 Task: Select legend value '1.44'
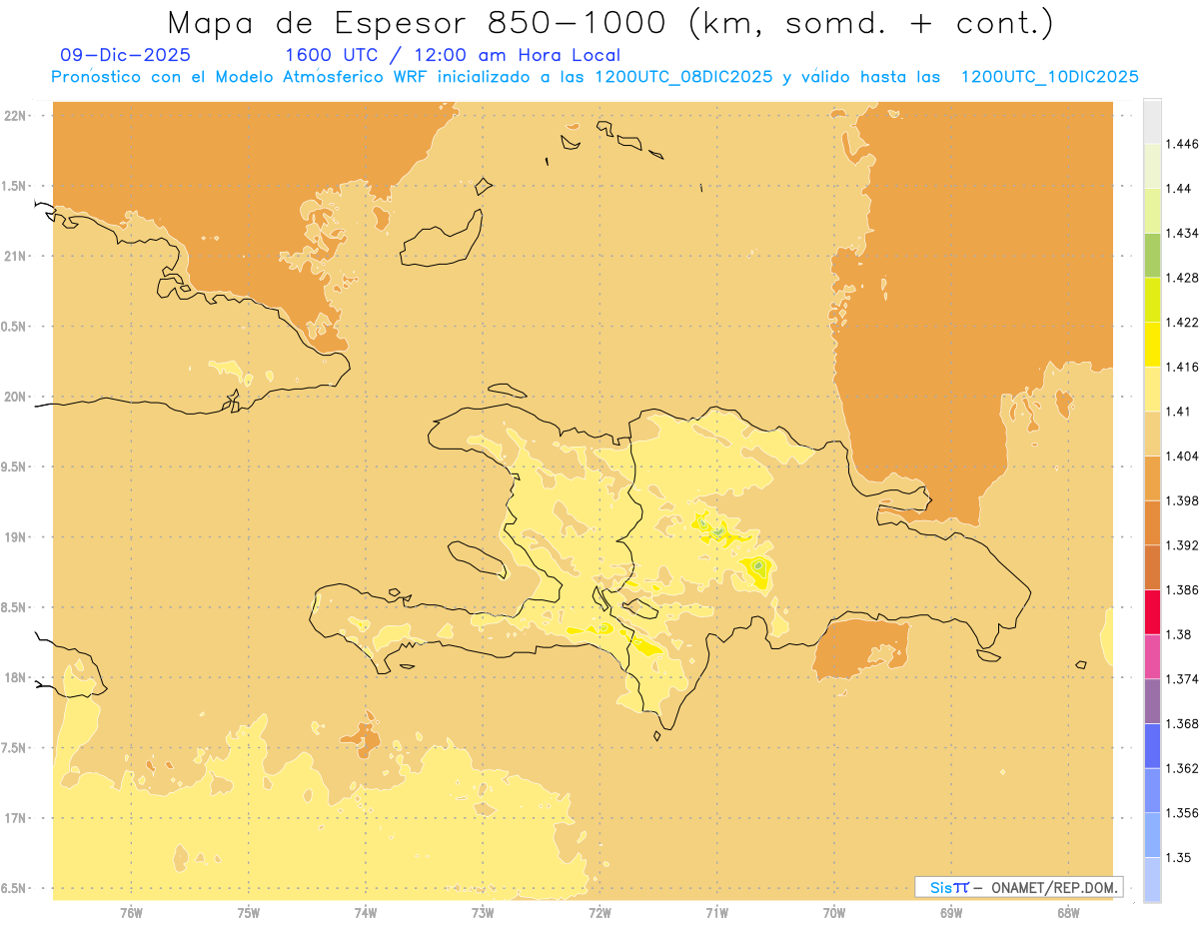click(x=1178, y=189)
